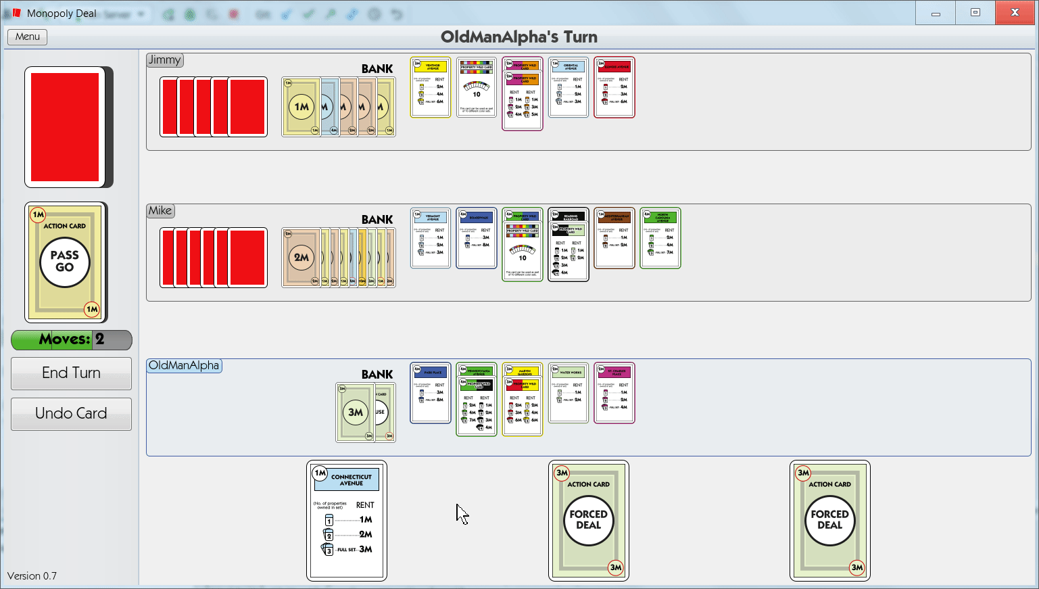Select OldManAlpha's Water Works card
1039x589 pixels.
(x=569, y=393)
